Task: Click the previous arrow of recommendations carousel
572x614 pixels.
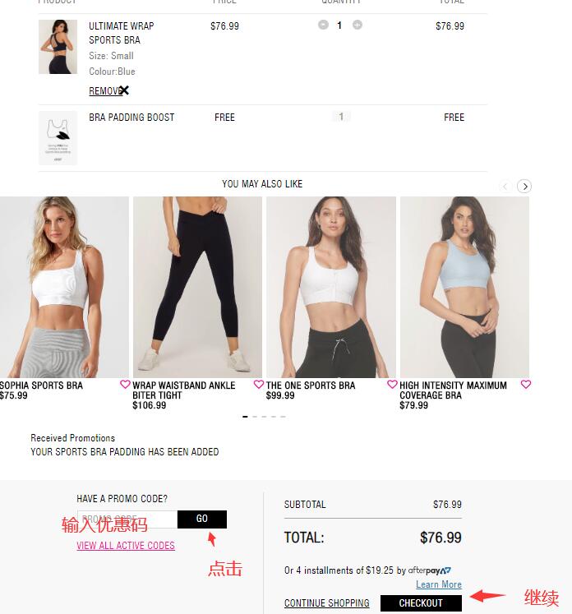Action: tap(505, 187)
